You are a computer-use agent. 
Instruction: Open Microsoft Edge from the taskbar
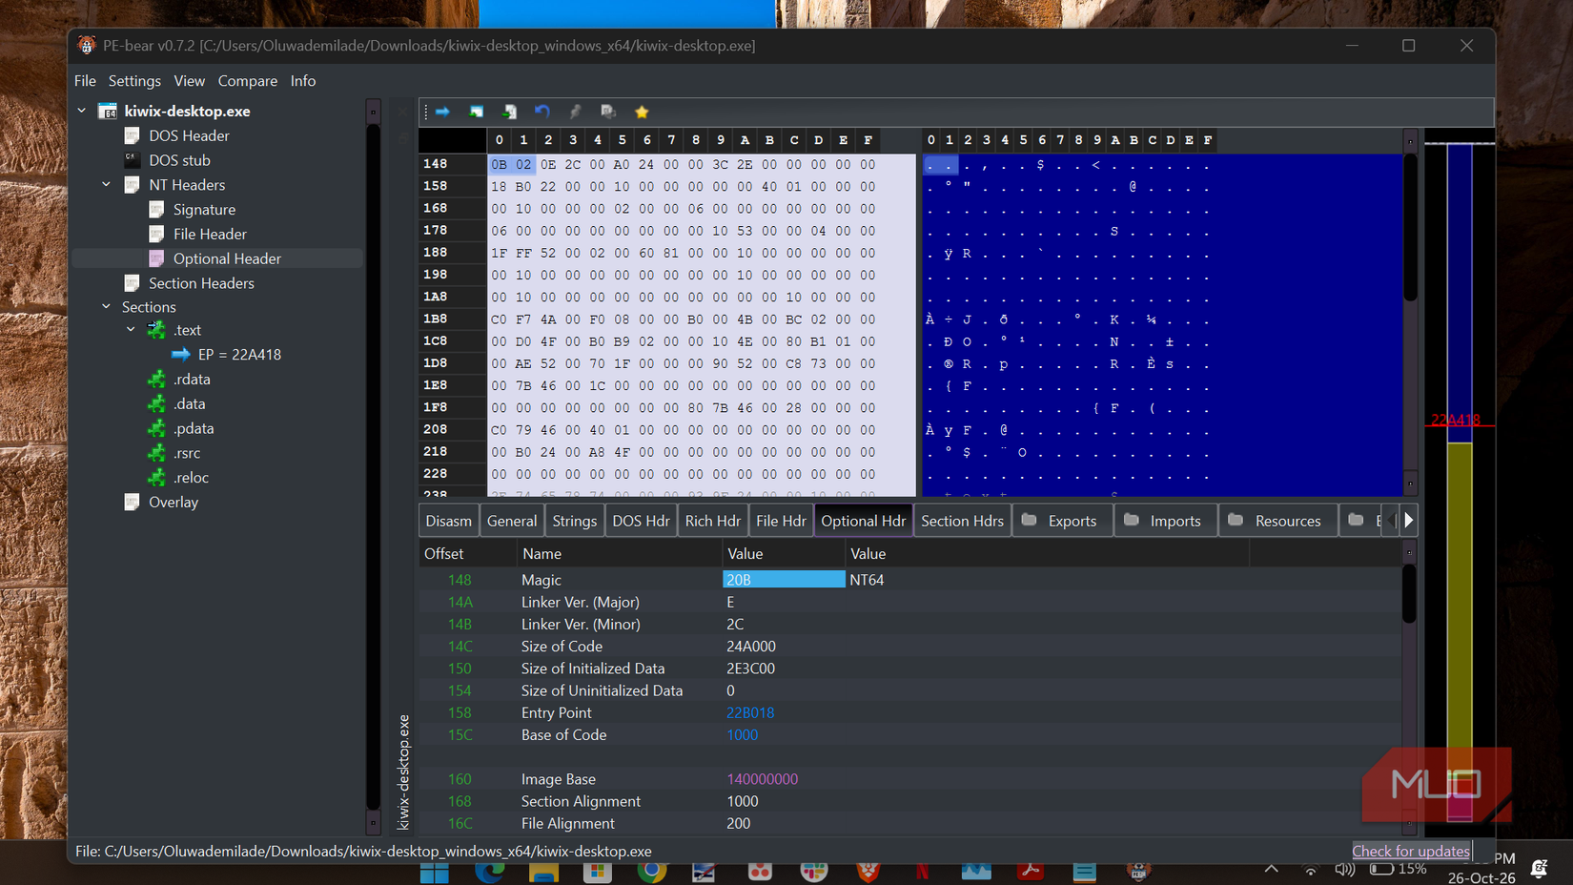point(489,872)
